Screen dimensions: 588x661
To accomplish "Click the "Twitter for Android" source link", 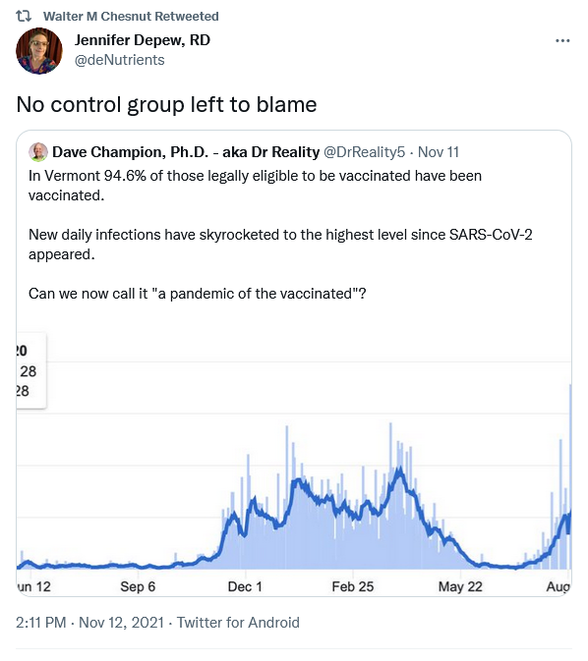I will click(x=238, y=623).
